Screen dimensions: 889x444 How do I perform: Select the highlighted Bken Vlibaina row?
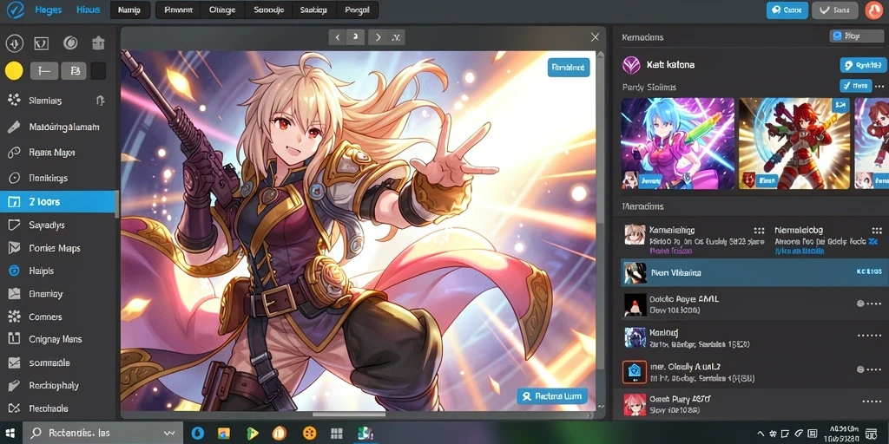[x=753, y=272]
